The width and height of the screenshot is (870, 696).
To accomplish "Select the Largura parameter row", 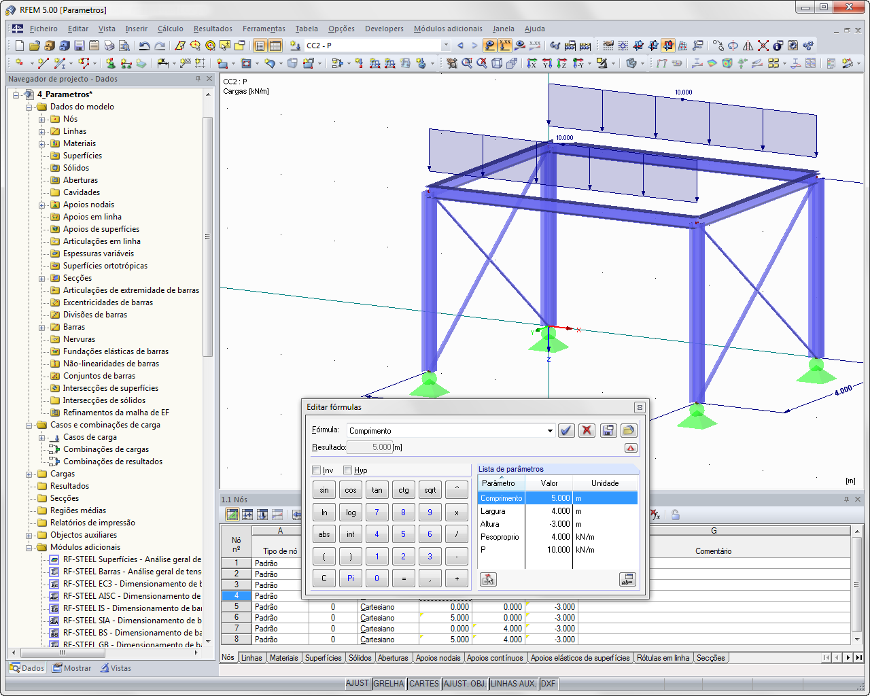I will pos(558,511).
